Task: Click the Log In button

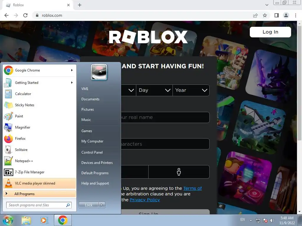Action: click(270, 32)
